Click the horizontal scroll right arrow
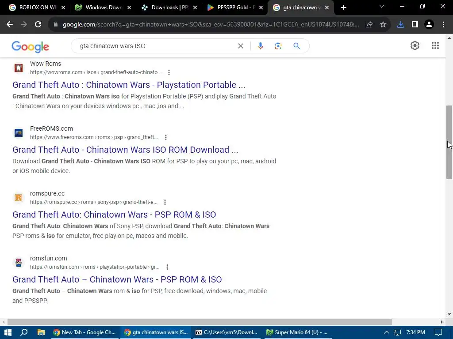Screen dimensions: 453x339 pos(442,322)
